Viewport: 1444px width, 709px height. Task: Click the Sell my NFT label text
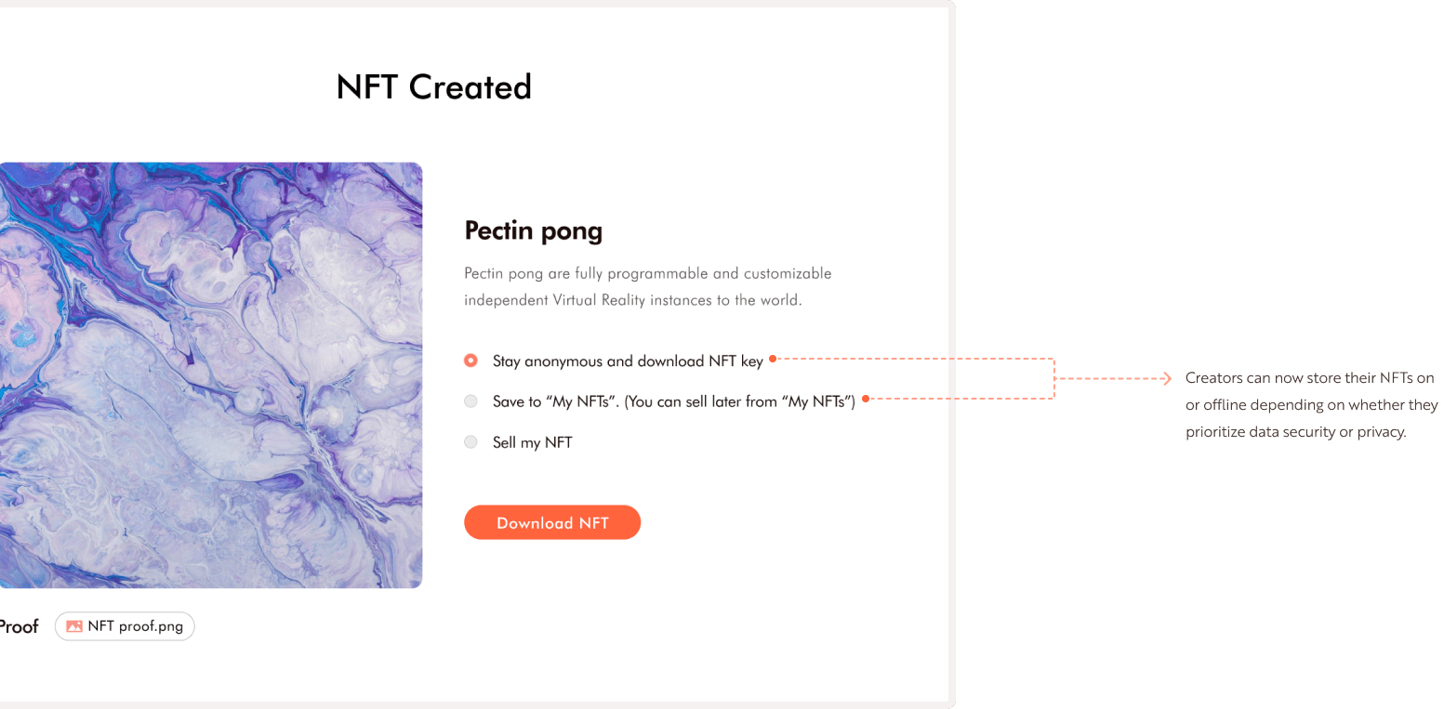coord(532,442)
